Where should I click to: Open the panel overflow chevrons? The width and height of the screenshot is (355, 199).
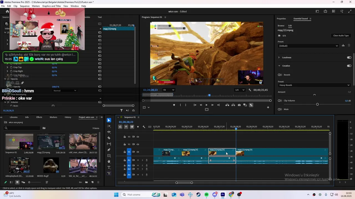point(102,117)
